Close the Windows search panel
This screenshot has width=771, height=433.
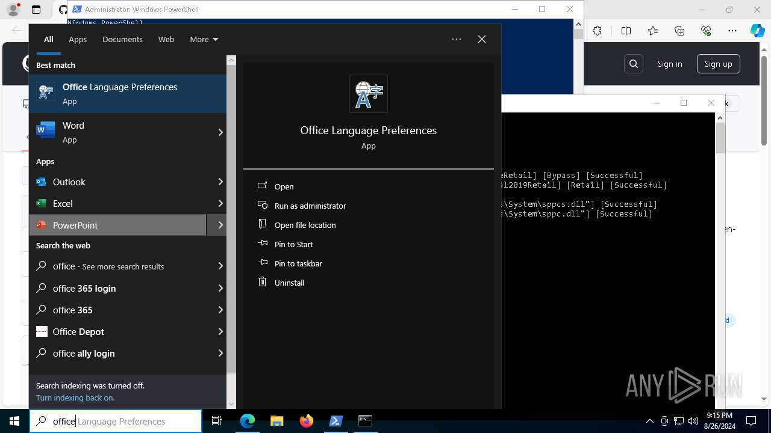[482, 39]
